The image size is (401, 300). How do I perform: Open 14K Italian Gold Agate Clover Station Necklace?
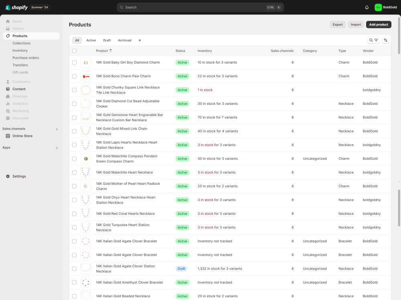coord(125,269)
